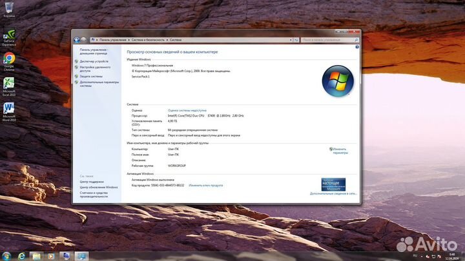Open the Recycle Bin desktop icon
The height and width of the screenshot is (261, 465).
[9, 9]
